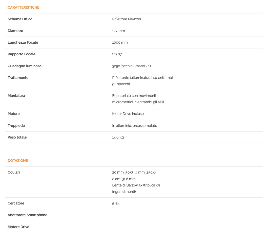The image size is (269, 240).
Task: Click the Motor Drive incluso text
Action: click(128, 114)
